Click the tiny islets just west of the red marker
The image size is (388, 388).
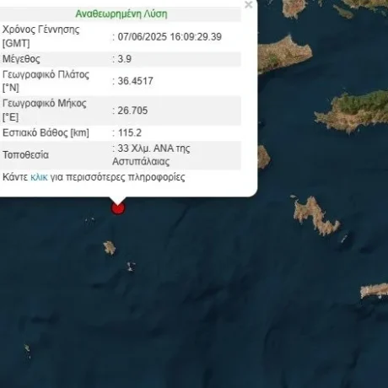pyautogui.click(x=90, y=221)
